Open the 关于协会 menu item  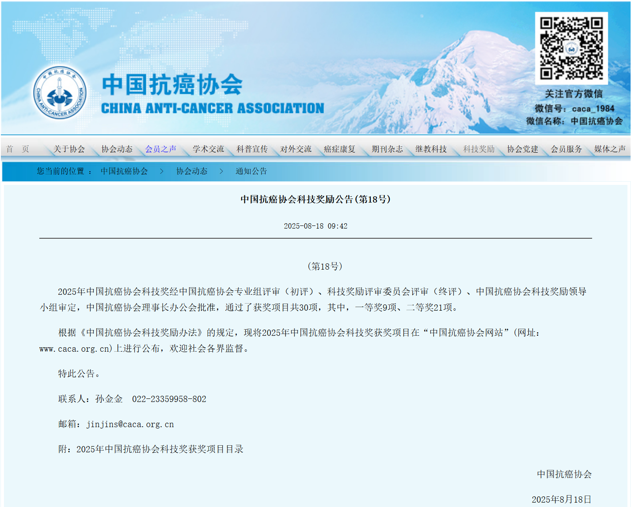(x=69, y=149)
